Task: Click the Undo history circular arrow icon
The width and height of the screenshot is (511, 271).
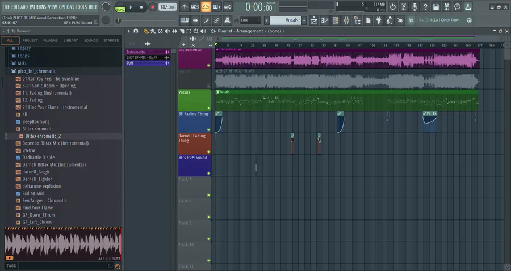Action: (x=393, y=7)
